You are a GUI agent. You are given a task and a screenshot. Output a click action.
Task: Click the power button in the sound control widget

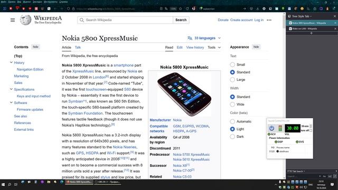[271, 128]
